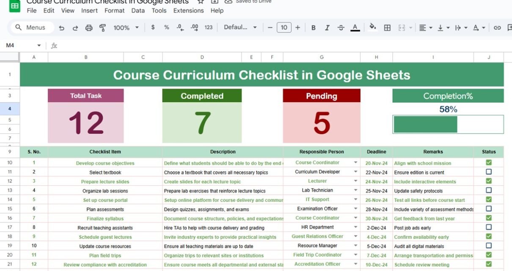Open the Borders tool
This screenshot has height=271, width=512.
[387, 28]
